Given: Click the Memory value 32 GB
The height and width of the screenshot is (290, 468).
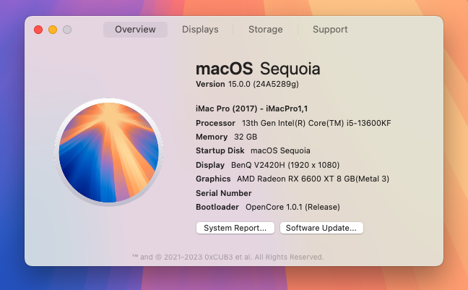Looking at the screenshot, I should [x=246, y=137].
